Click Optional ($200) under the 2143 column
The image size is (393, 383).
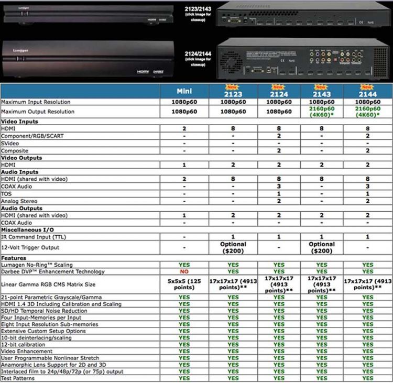tap(322, 248)
